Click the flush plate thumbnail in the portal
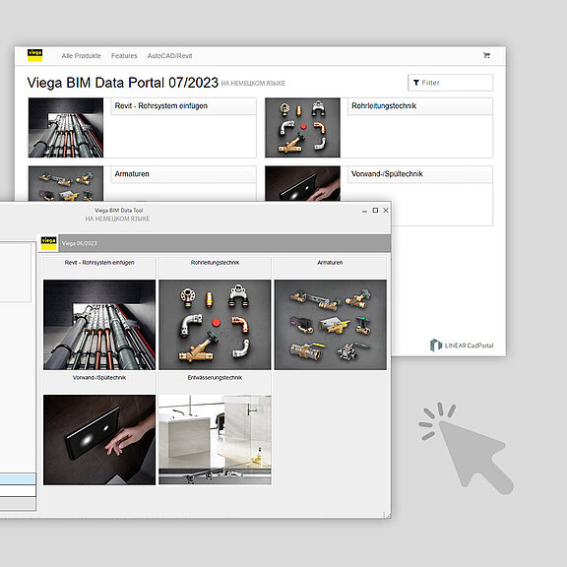567x567 pixels. (x=302, y=183)
